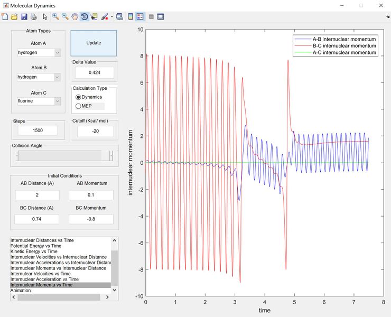Close the Molecular Dynamics window
The height and width of the screenshot is (317, 391).
coord(381,5)
